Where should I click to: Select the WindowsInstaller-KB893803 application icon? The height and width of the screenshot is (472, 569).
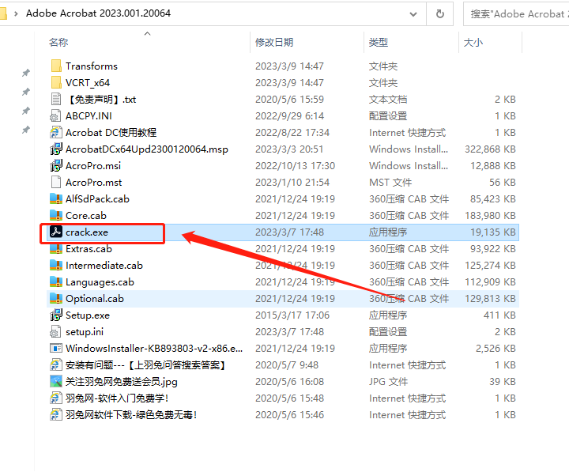pyautogui.click(x=56, y=349)
